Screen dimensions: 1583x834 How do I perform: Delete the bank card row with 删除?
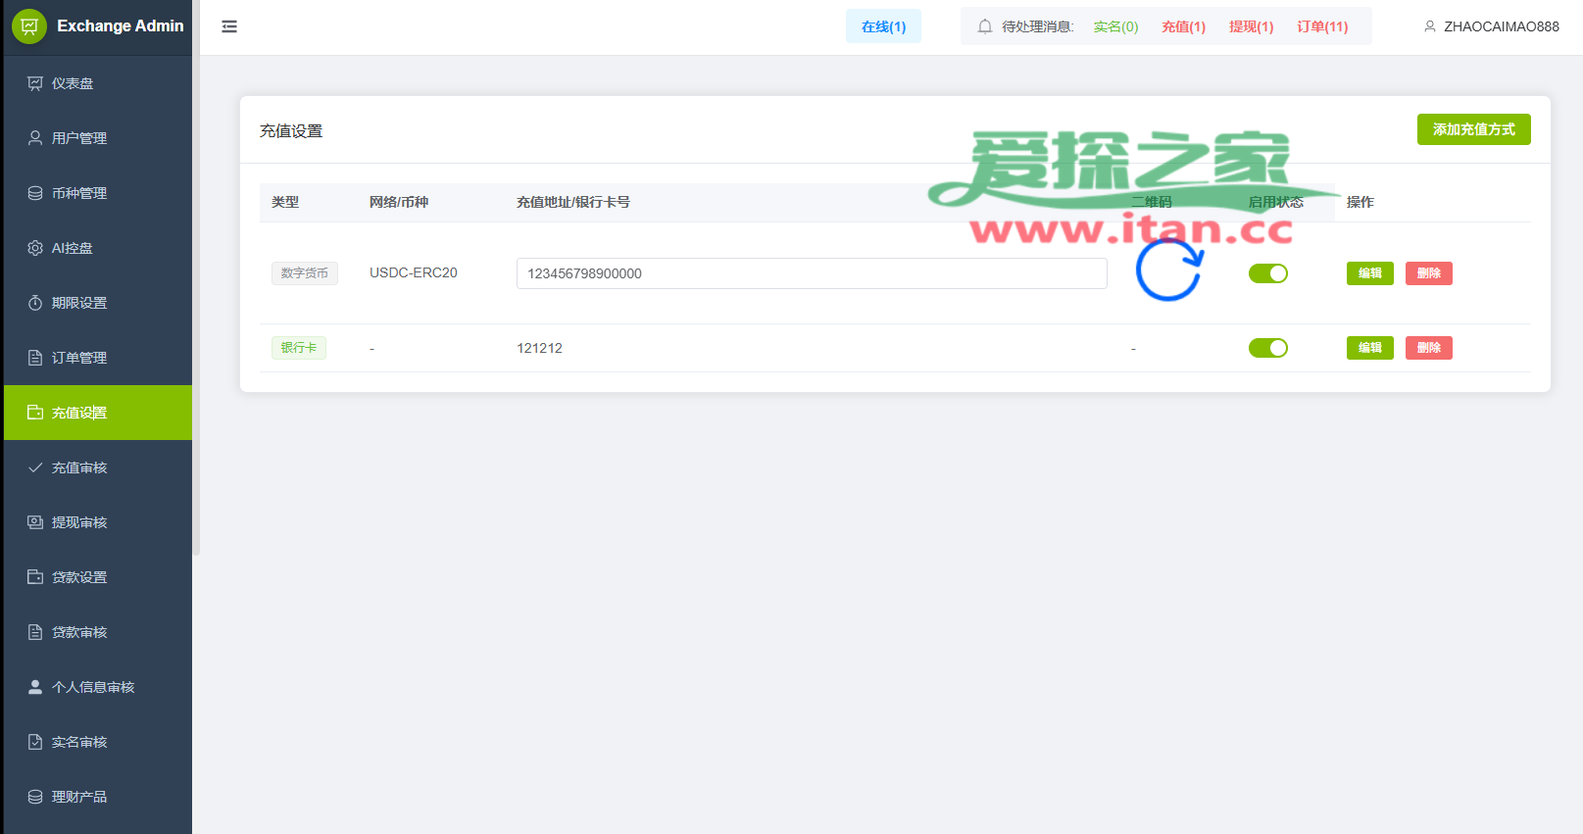point(1428,348)
